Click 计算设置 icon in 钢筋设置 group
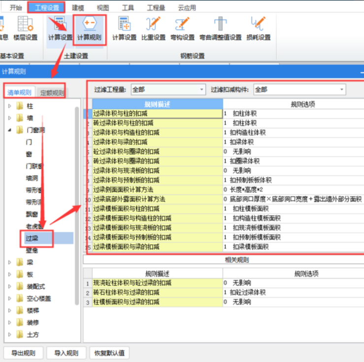Viewport: 364px width, 362px height. point(124,29)
